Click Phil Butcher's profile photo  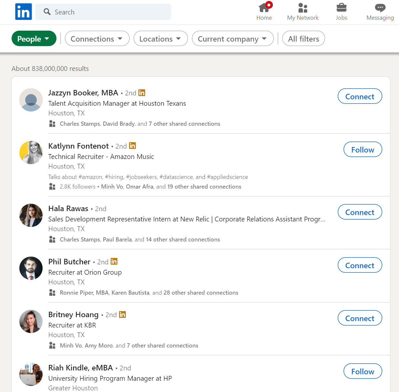[31, 268]
